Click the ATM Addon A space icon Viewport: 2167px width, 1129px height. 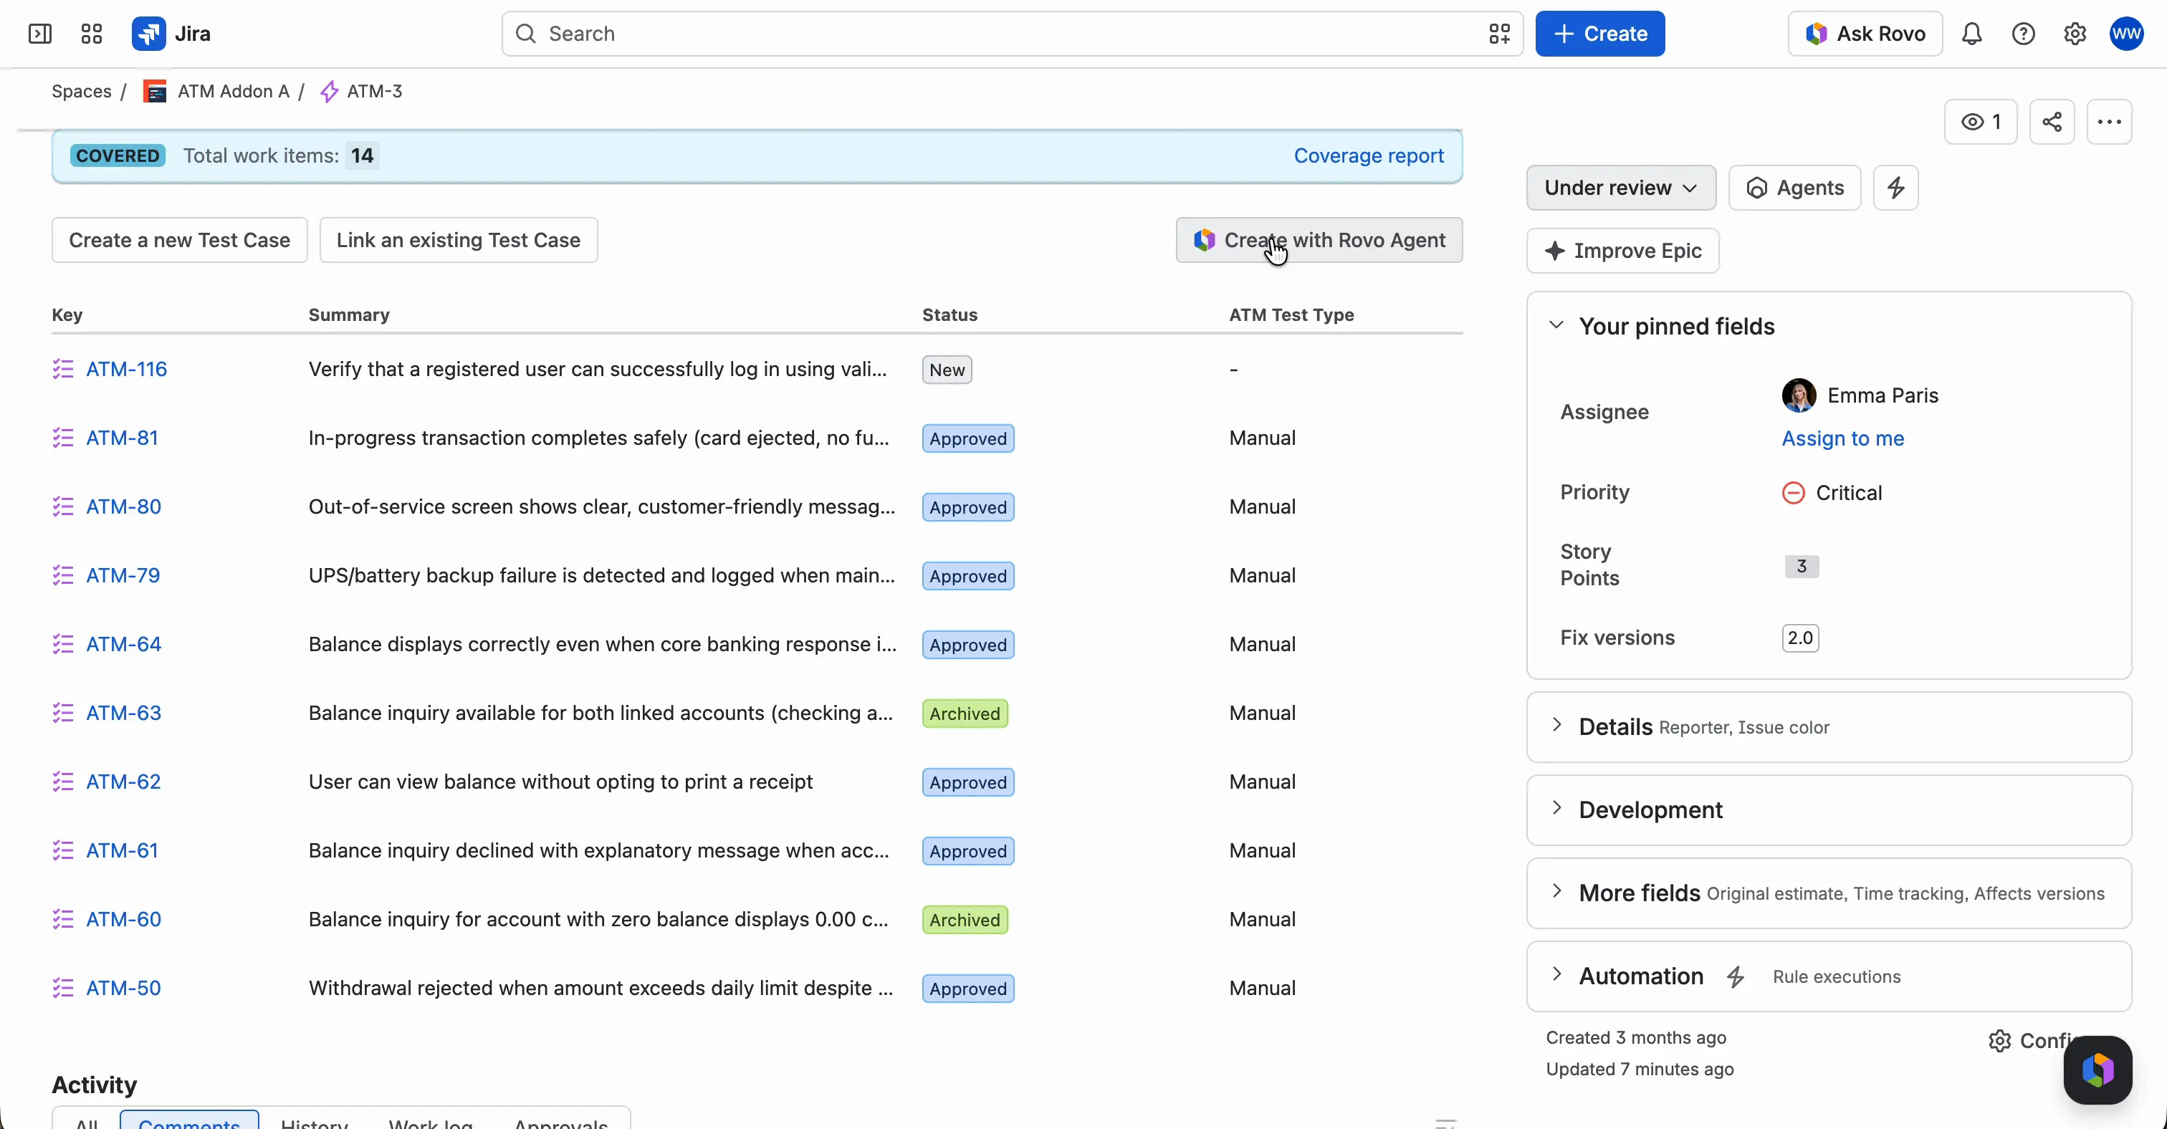[155, 92]
